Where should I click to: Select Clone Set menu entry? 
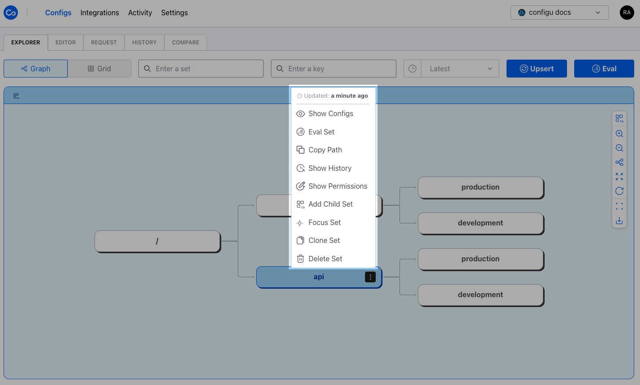[333, 241]
